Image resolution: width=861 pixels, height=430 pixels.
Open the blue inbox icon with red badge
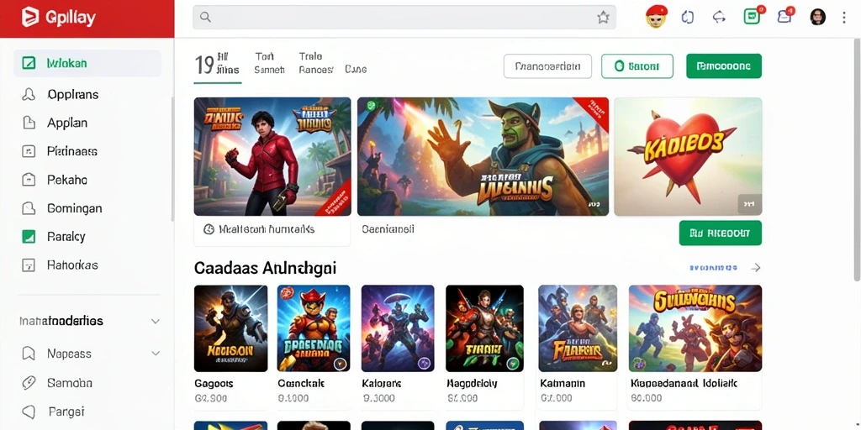(x=786, y=16)
